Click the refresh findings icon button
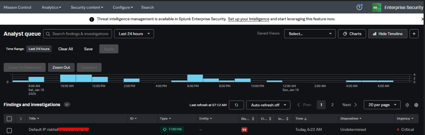This screenshot has width=425, height=135. pyautogui.click(x=236, y=105)
